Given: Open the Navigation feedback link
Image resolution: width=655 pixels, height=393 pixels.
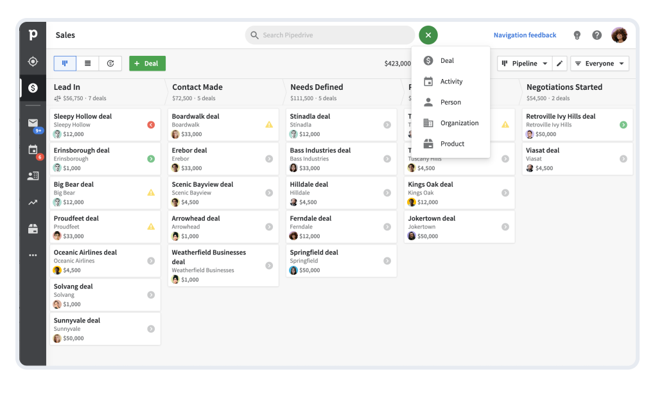Looking at the screenshot, I should (525, 35).
